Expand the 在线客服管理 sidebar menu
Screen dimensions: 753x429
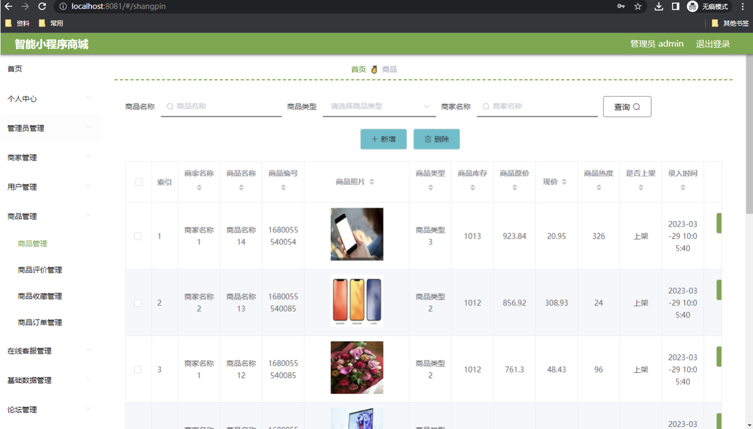(x=51, y=351)
